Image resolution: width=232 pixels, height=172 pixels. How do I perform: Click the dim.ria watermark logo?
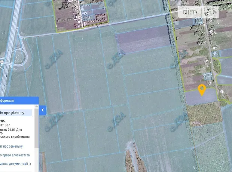coord(198,12)
